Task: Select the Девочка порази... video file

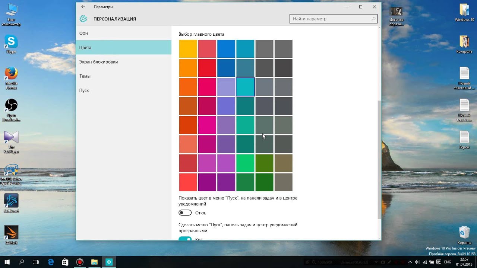Action: pyautogui.click(x=397, y=16)
